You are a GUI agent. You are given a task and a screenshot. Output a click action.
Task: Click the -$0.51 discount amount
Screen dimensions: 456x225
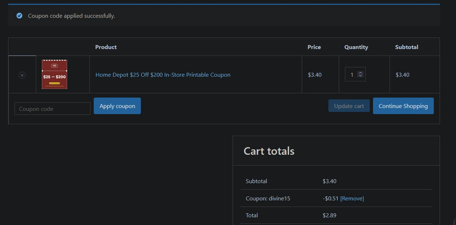330,198
